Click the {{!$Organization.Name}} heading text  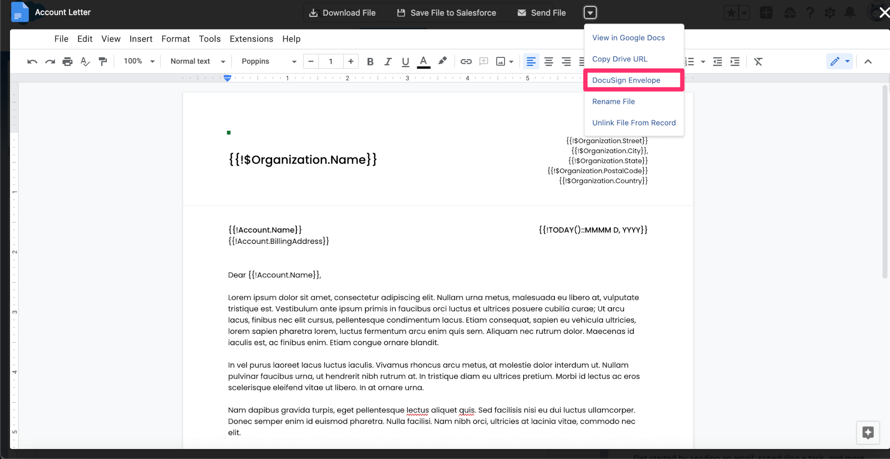pyautogui.click(x=302, y=160)
